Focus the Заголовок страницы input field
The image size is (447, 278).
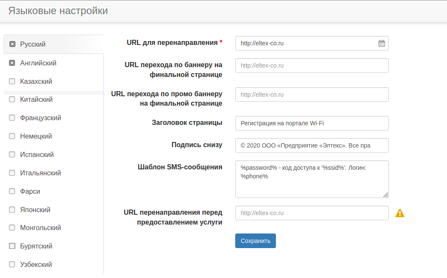coord(311,123)
